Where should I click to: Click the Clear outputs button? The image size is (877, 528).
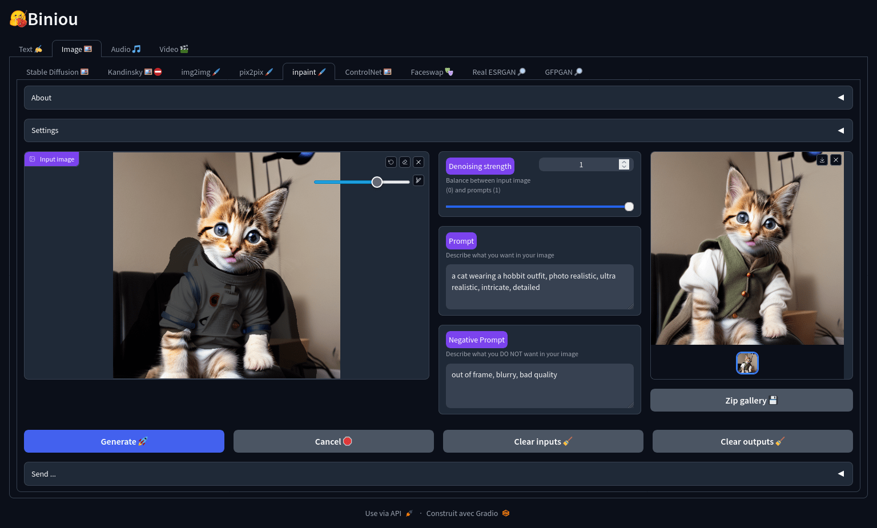[x=753, y=441]
